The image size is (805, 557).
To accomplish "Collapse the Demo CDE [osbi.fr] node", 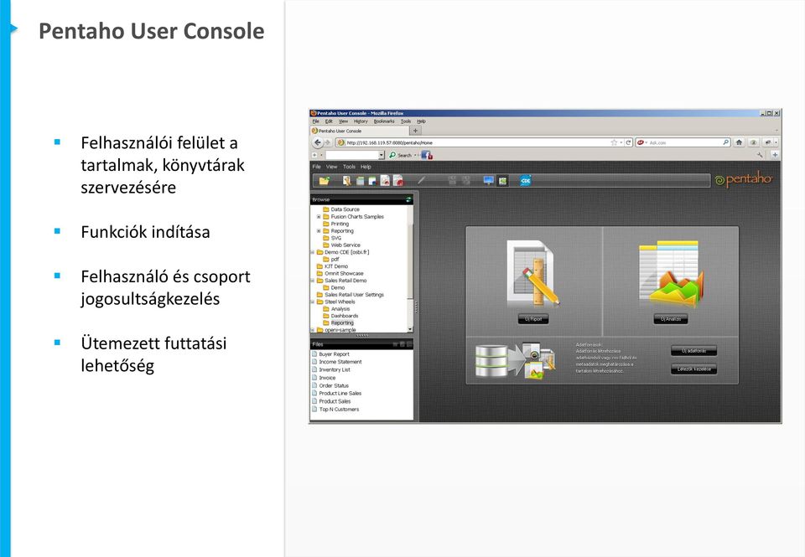I will 313,252.
